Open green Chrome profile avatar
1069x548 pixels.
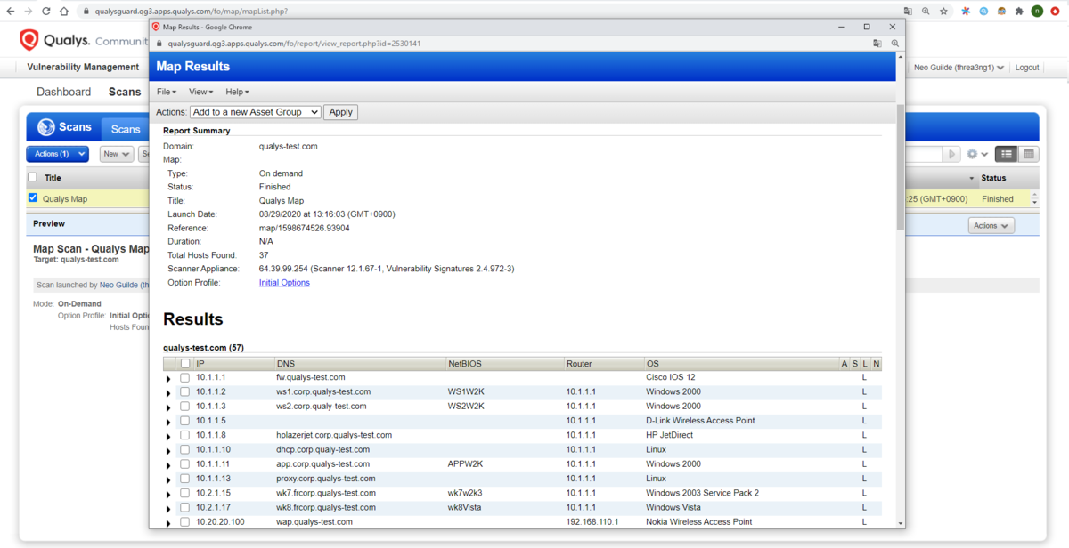[x=1037, y=12]
